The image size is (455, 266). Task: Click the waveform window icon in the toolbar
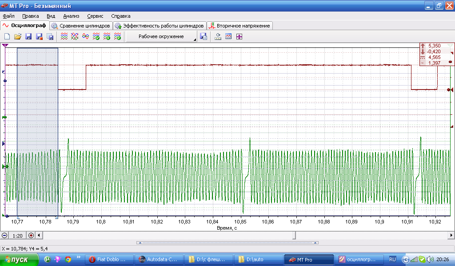pos(228,36)
